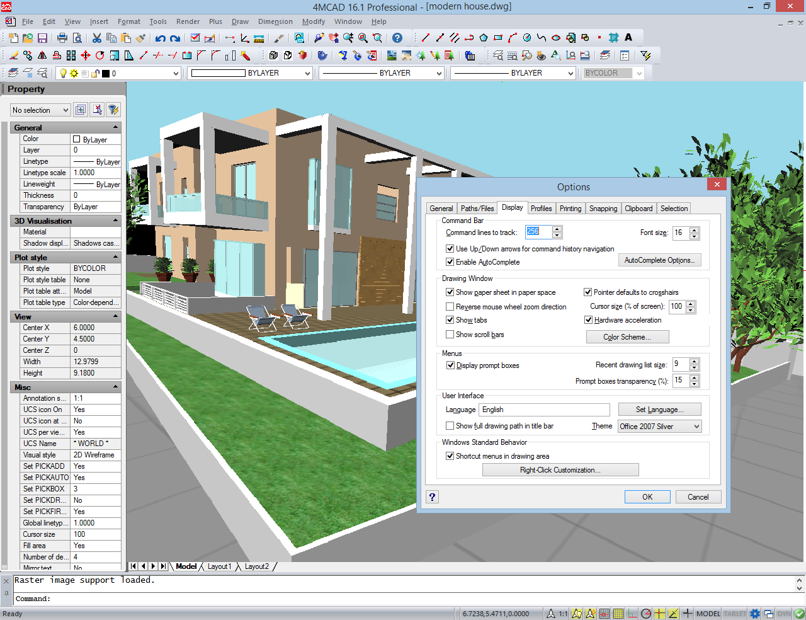The width and height of the screenshot is (806, 620).
Task: Toggle Enable AutoComplete checkbox
Action: click(x=450, y=262)
